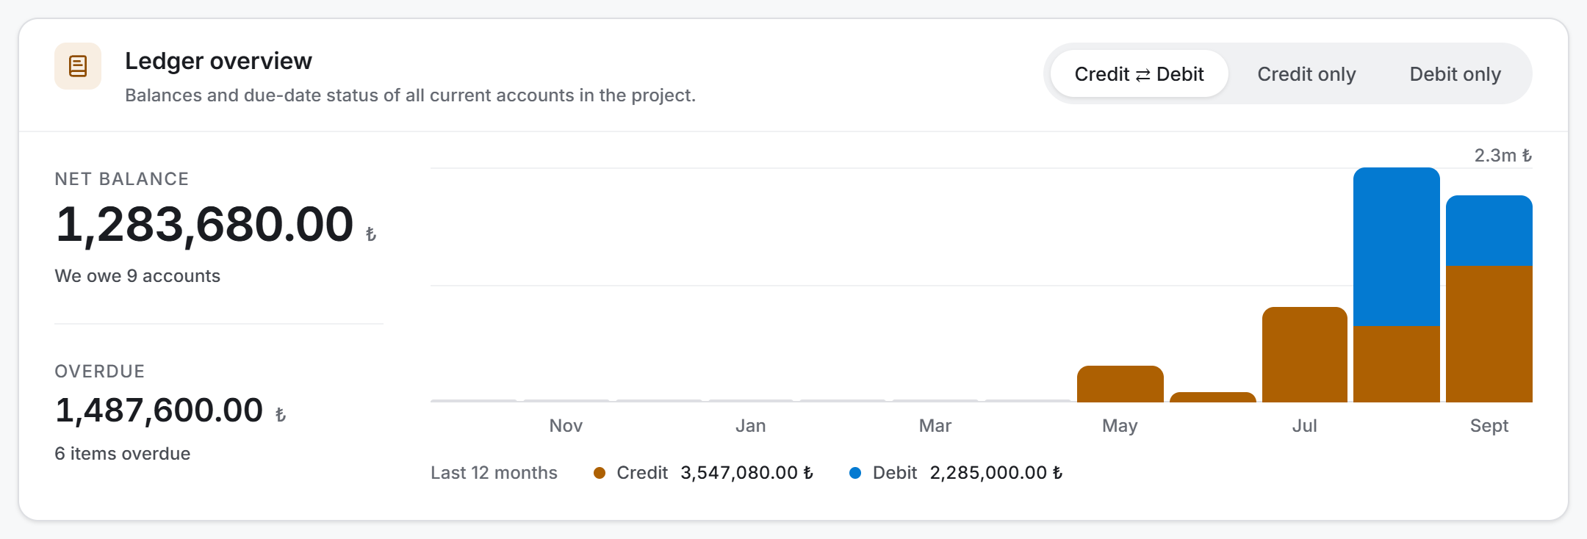This screenshot has width=1587, height=539.
Task: Click the brown credit segment for August
Action: 1397,364
